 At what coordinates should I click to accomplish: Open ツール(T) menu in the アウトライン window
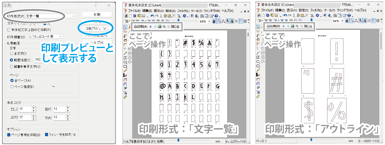[x=329, y=10]
